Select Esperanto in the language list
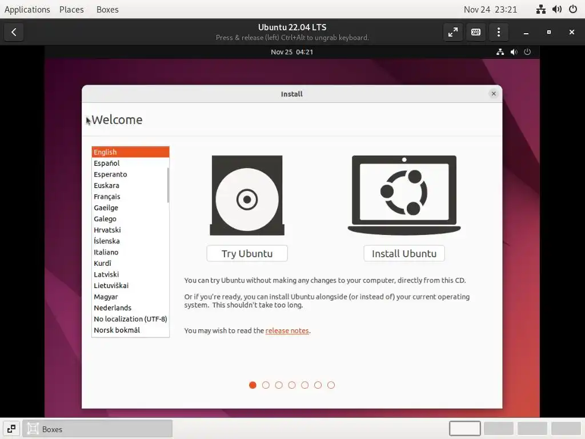 coord(130,174)
